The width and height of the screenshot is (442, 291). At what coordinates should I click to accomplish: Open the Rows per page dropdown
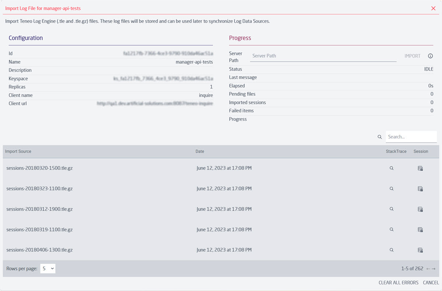(48, 269)
